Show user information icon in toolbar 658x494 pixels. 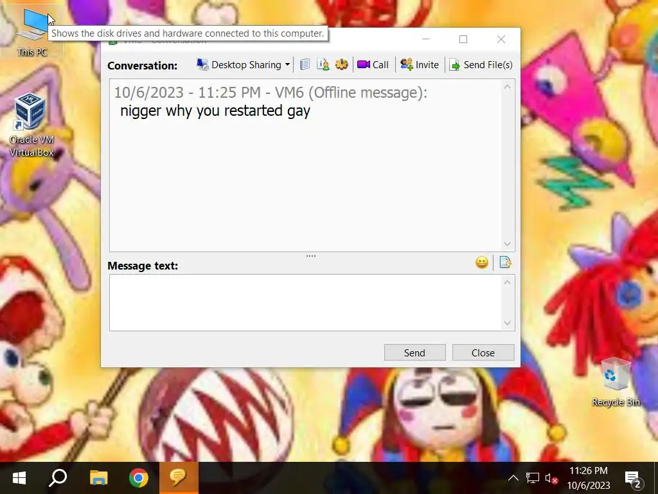pos(323,65)
